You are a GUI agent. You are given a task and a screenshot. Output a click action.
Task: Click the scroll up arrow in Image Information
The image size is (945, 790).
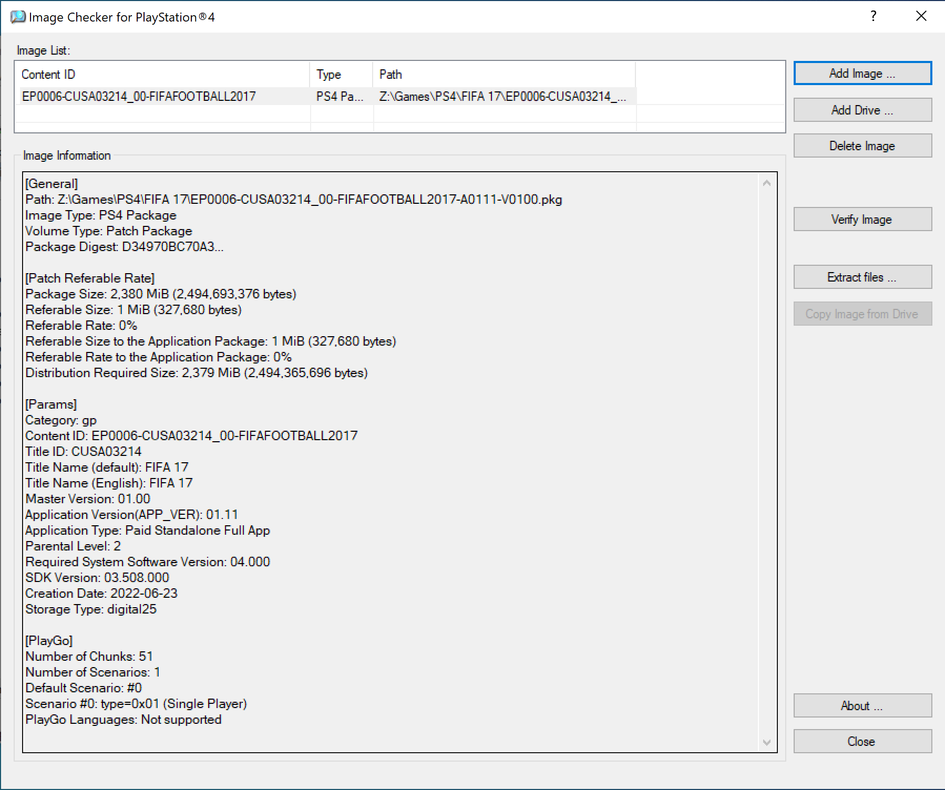[x=767, y=183]
